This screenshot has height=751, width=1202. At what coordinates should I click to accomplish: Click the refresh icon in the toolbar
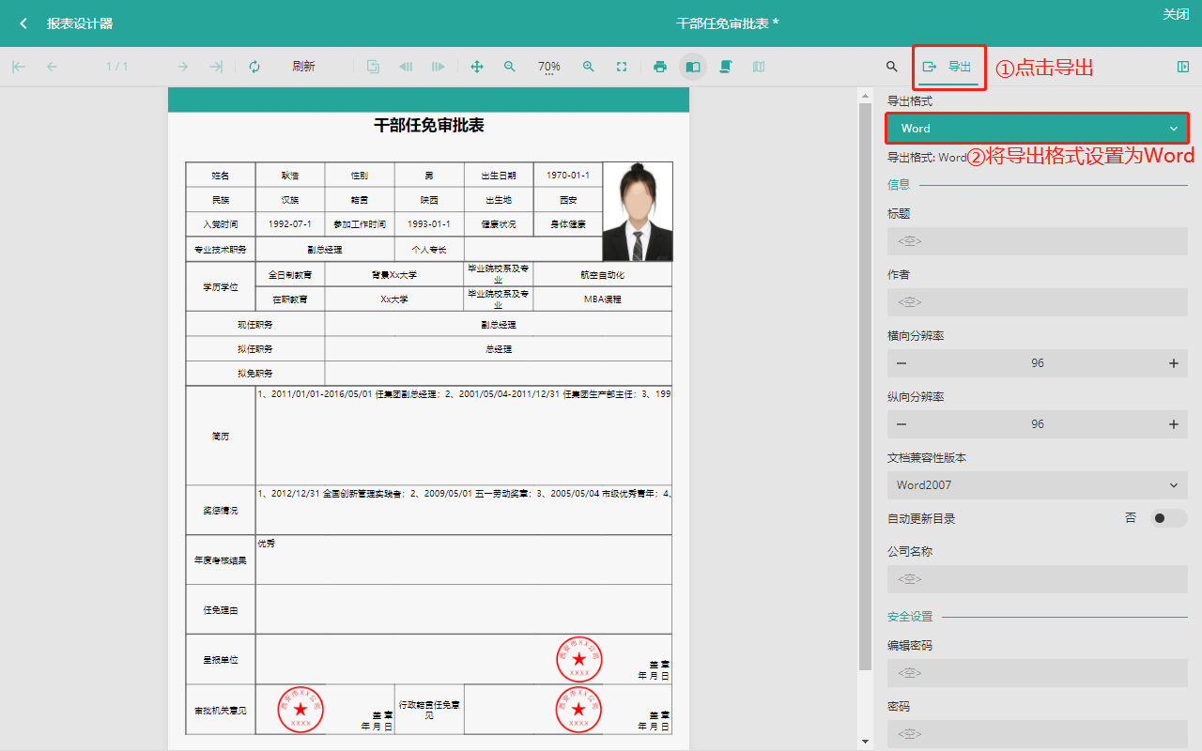(254, 67)
